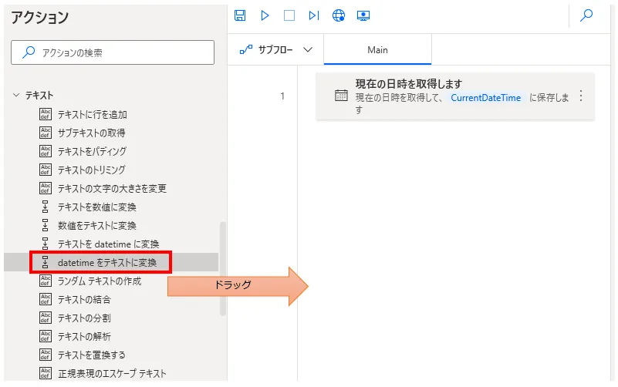Run next action step icon
Viewport: 618px width, 387px height.
(313, 15)
